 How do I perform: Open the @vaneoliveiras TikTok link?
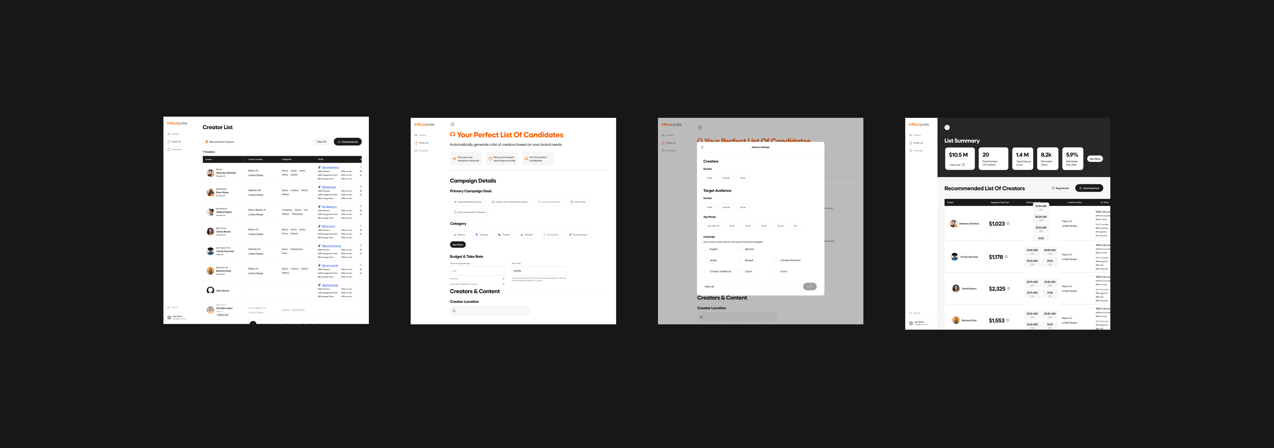tap(330, 168)
